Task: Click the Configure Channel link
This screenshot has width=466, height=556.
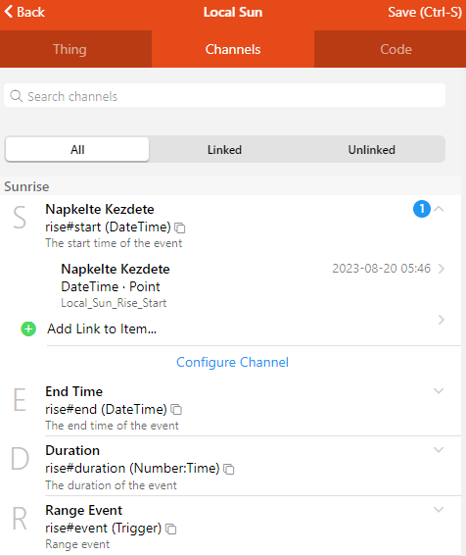Action: 233,363
